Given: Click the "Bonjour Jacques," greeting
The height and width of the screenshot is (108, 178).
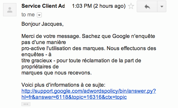Looking at the screenshot, I should (x=42, y=24).
